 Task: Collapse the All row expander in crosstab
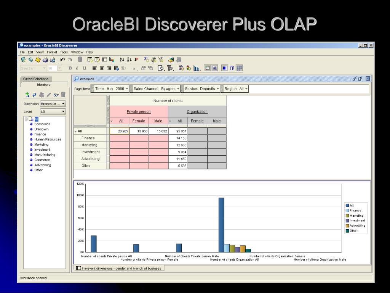pyautogui.click(x=76, y=131)
